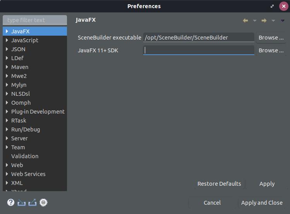Select Plug-in Development category
Viewport: 290px width, 214px height.
(x=38, y=112)
